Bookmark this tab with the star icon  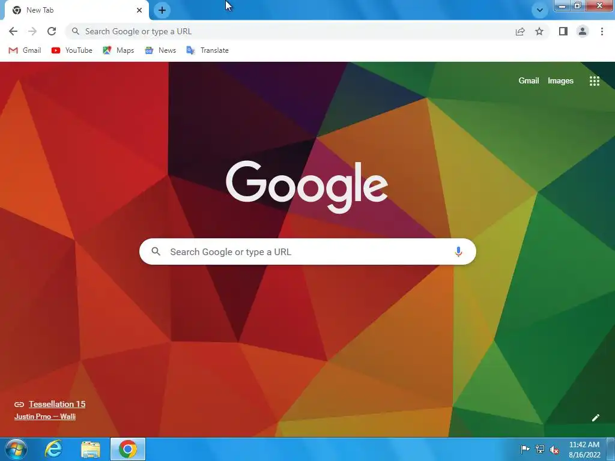[539, 31]
